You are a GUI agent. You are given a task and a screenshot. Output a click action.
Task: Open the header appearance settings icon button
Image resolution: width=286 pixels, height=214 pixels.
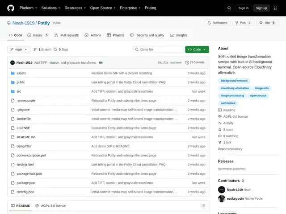[x=275, y=8]
